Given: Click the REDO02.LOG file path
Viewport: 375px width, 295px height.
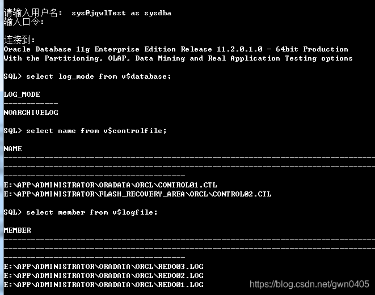Looking at the screenshot, I should click(x=104, y=276).
